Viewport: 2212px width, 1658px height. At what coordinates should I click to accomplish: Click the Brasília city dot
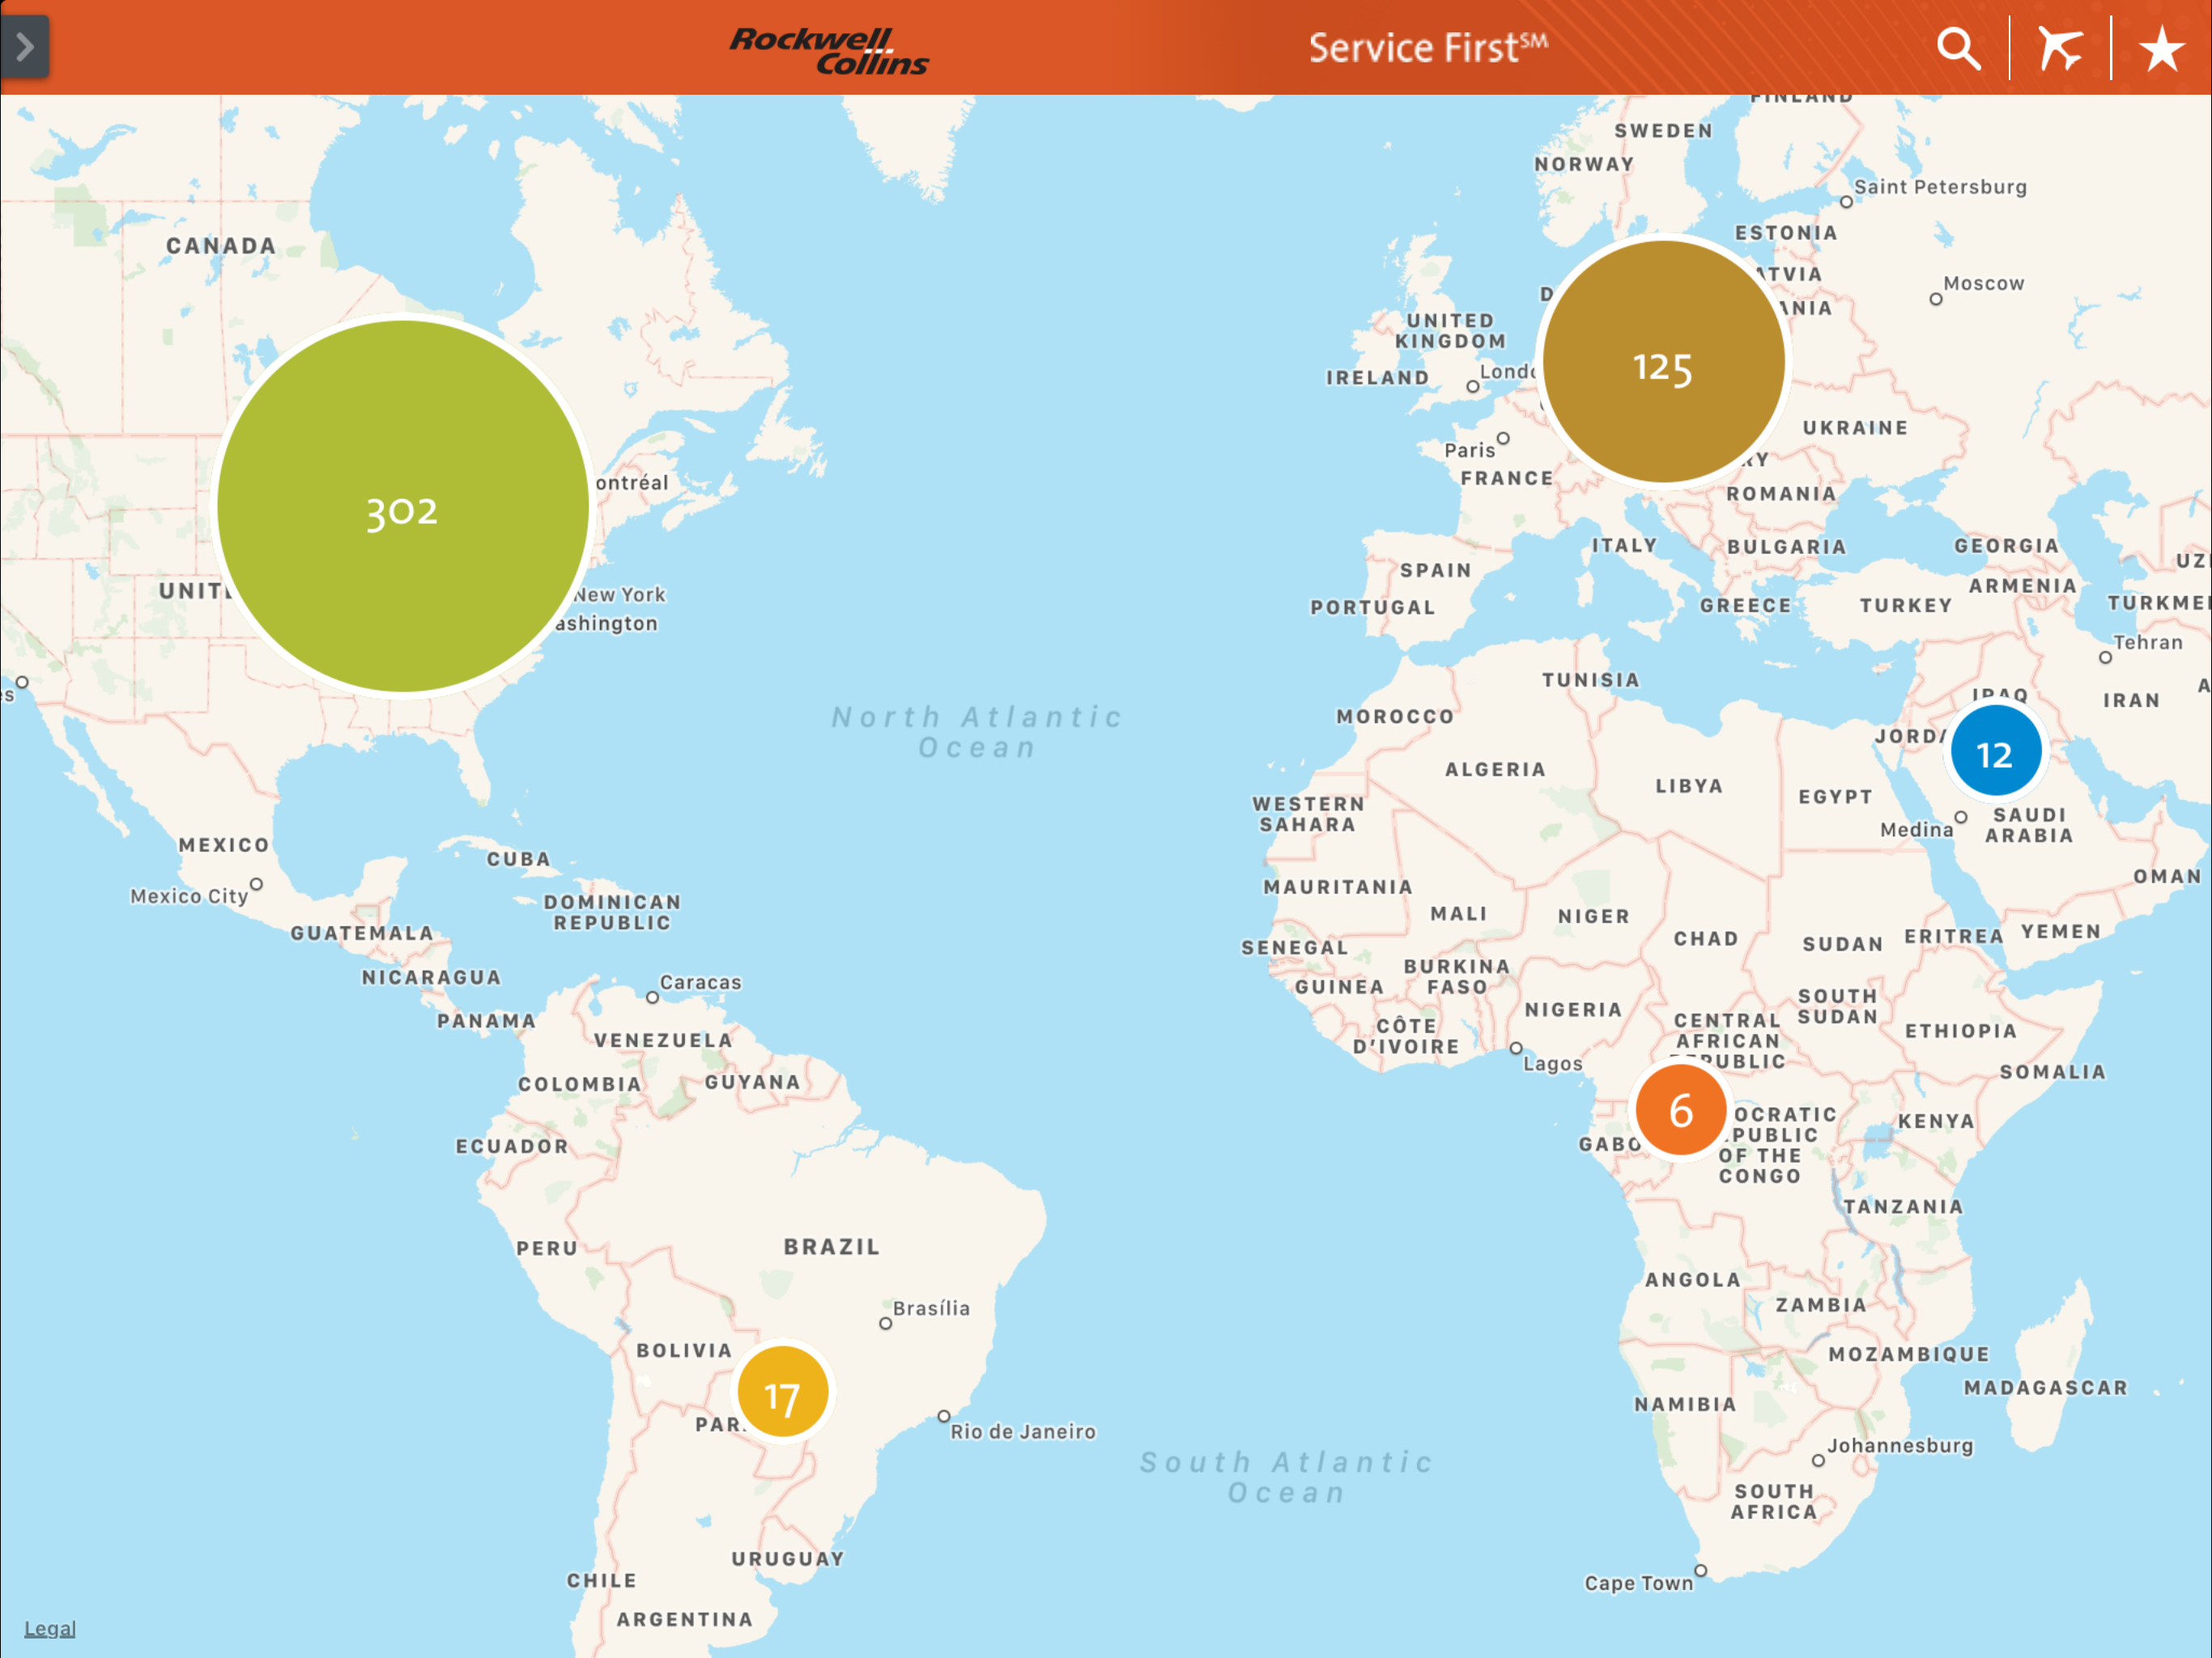pyautogui.click(x=885, y=1323)
